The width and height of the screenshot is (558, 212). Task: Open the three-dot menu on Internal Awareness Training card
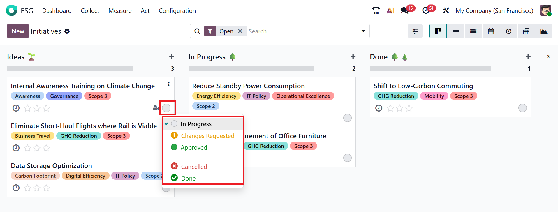coord(169,84)
